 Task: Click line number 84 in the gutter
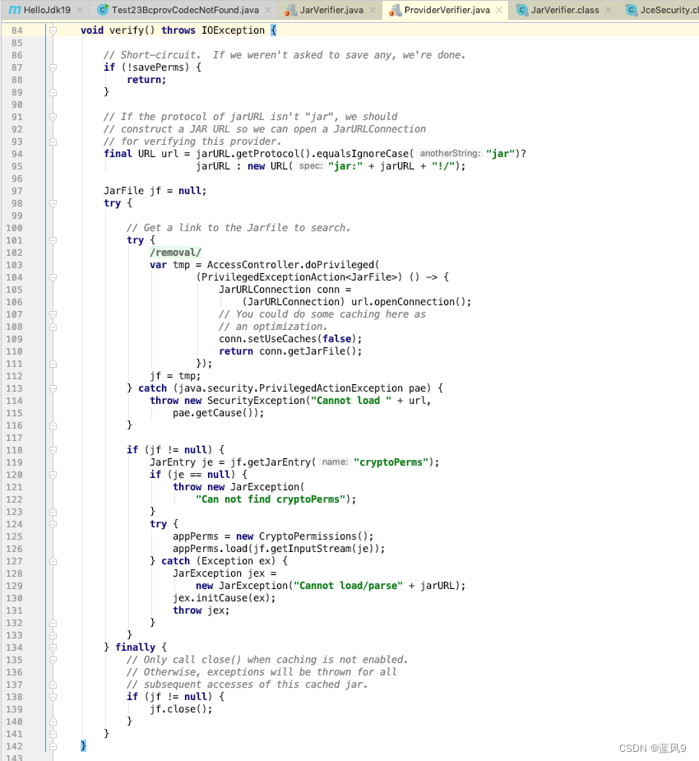click(x=17, y=30)
